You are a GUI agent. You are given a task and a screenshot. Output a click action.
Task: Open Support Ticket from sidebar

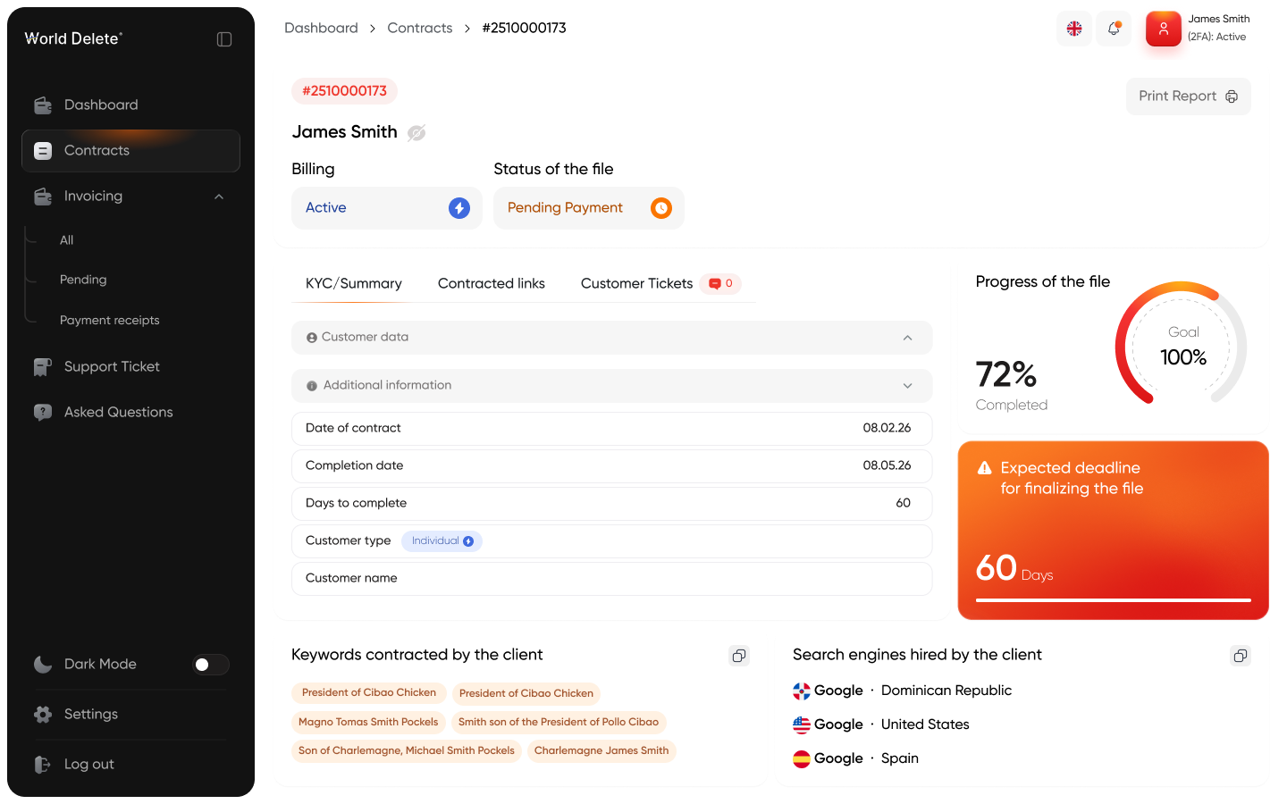coord(112,366)
